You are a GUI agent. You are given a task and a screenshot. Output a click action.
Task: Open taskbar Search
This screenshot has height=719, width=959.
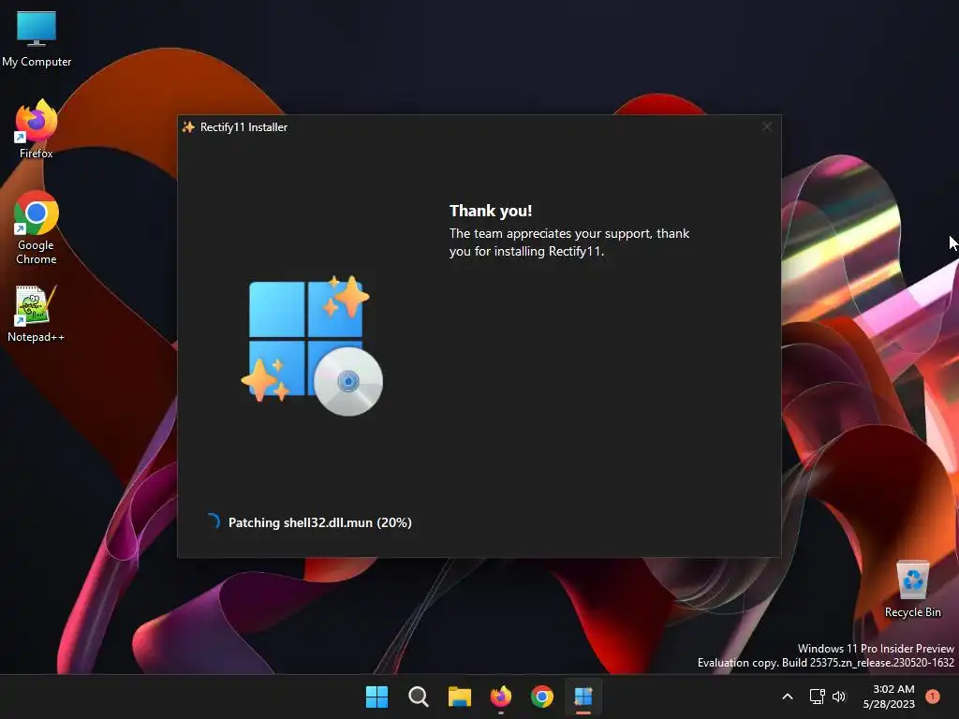click(419, 697)
